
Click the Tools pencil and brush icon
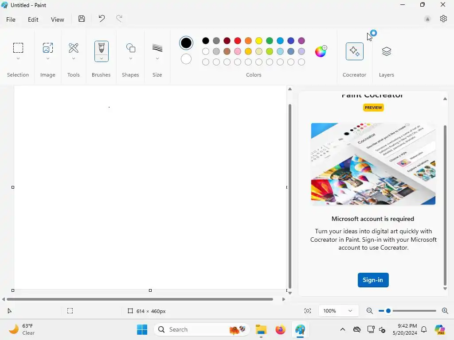pyautogui.click(x=74, y=48)
